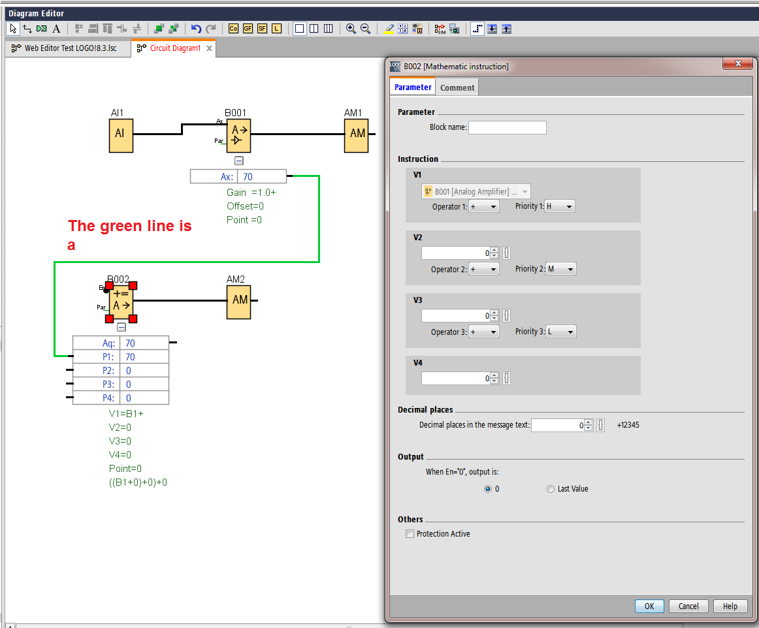Open the GF basic functions toolbar button
The image size is (759, 628).
click(248, 29)
